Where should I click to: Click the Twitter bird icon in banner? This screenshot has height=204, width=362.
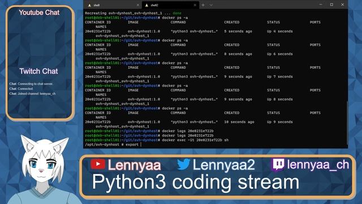coord(184,164)
